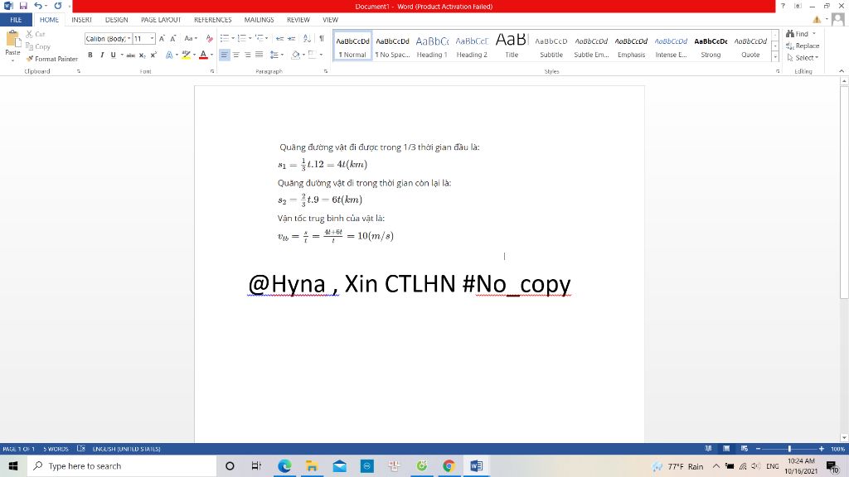Select Center paragraph alignment

click(x=236, y=55)
